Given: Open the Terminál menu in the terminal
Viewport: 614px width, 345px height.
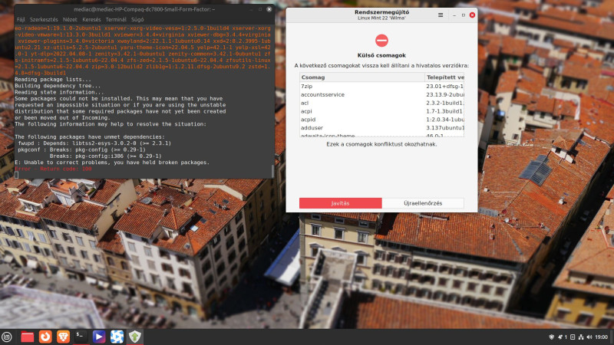Looking at the screenshot, I should coord(116,20).
